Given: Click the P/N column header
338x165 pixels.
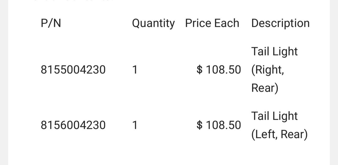Looking at the screenshot, I should [51, 23].
